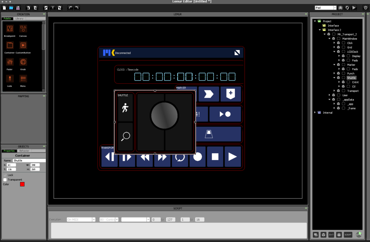The height and width of the screenshot is (242, 370).
Task: Click the sync refresh icon in top toolbar
Action: click(347, 8)
